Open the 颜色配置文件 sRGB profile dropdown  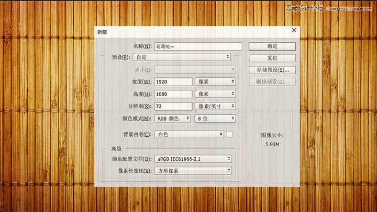(x=194, y=159)
